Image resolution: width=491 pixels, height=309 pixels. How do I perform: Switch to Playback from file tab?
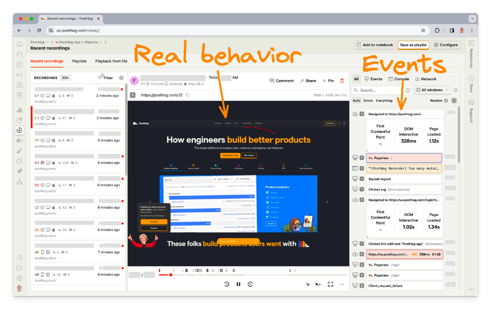[x=111, y=61]
